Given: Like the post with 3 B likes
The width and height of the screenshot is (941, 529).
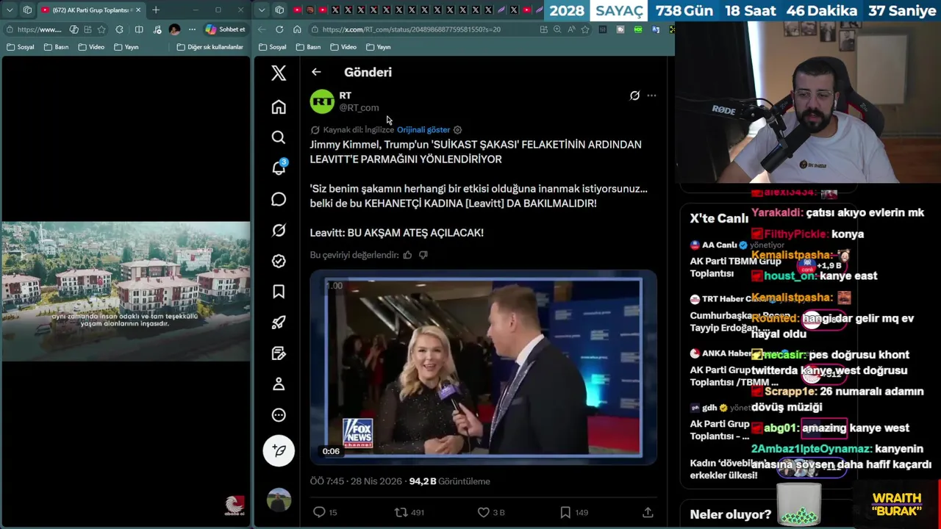Looking at the screenshot, I should point(491,512).
